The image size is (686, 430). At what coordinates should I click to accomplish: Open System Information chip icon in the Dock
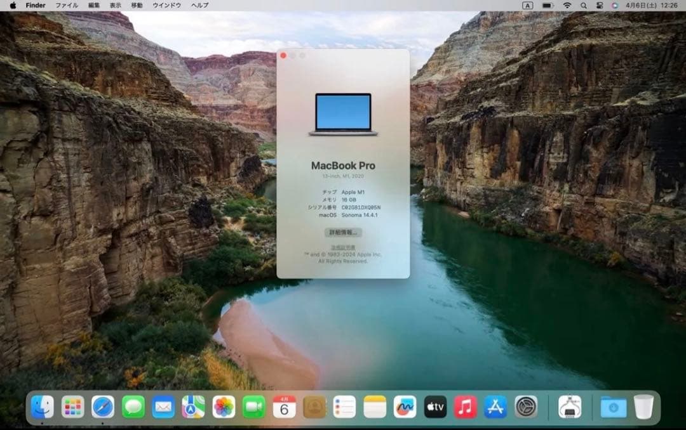tap(570, 407)
